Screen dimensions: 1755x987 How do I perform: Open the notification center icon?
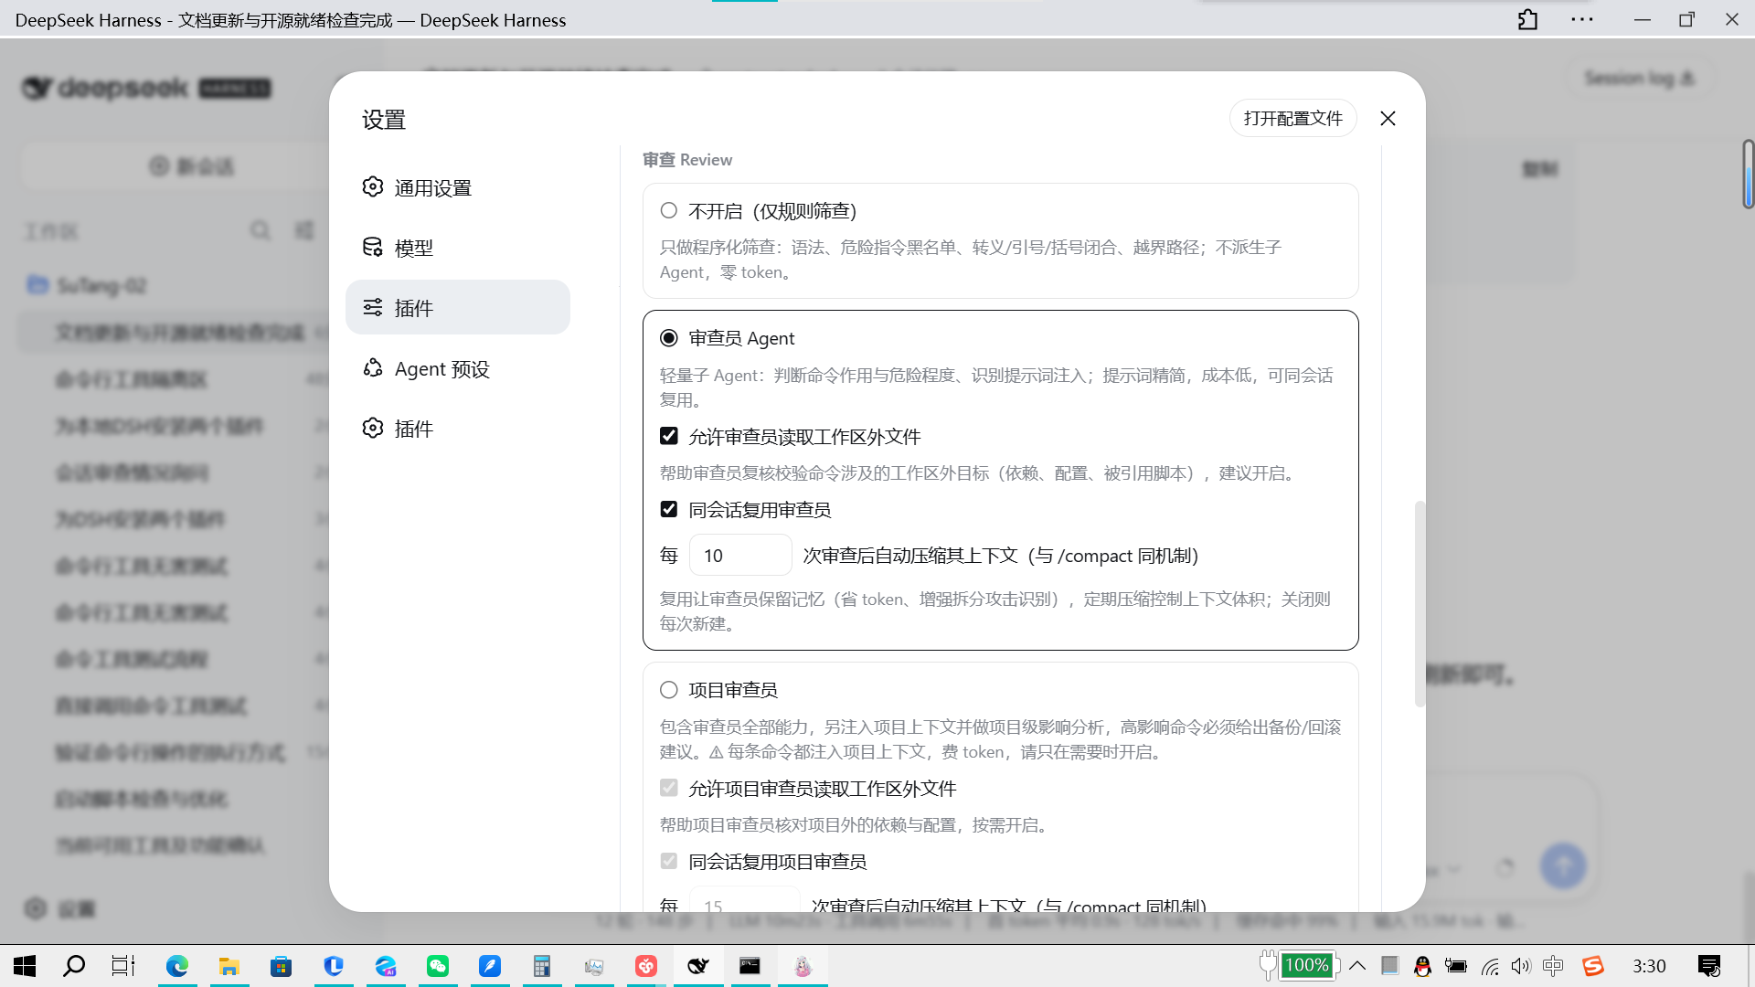(1709, 966)
